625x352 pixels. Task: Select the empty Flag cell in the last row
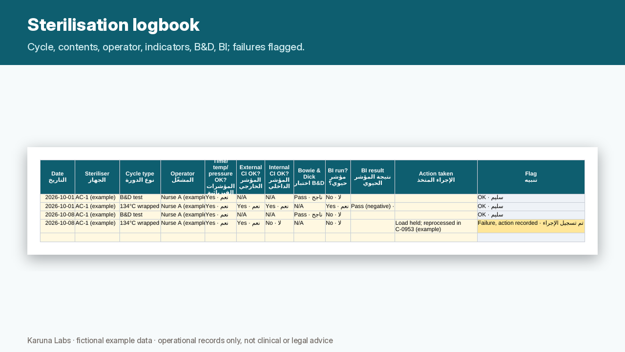pos(531,237)
